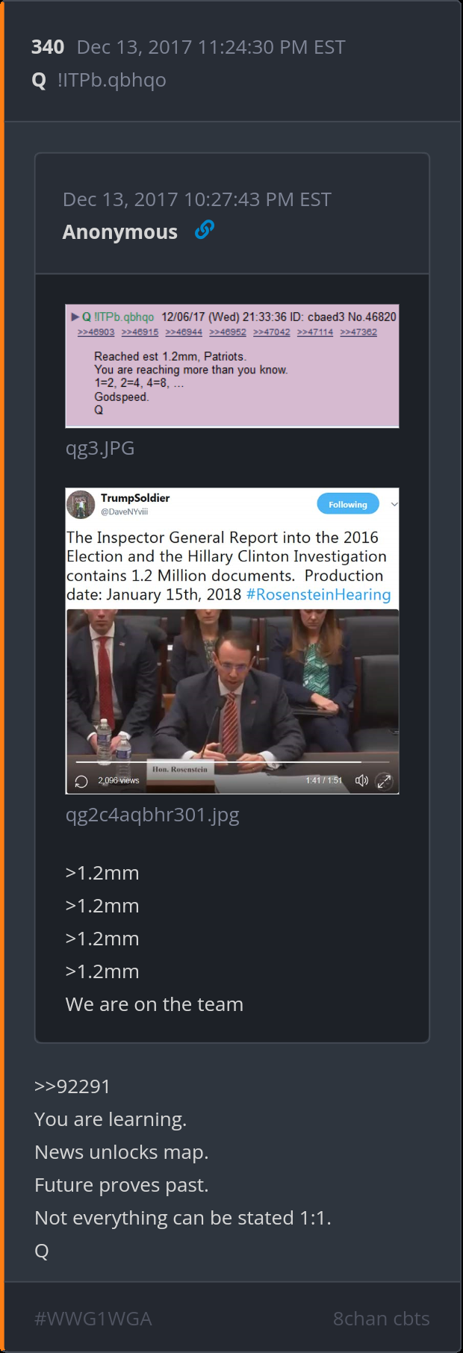Image resolution: width=463 pixels, height=1353 pixels.
Task: Click the chain link icon beside Anonymous
Action: (x=204, y=230)
